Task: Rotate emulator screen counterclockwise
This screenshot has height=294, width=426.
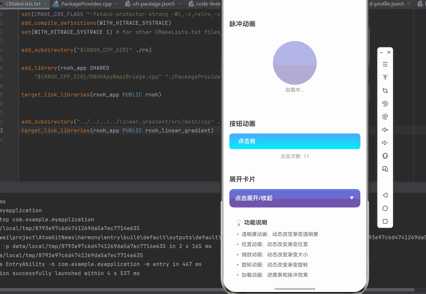Action: (x=385, y=104)
